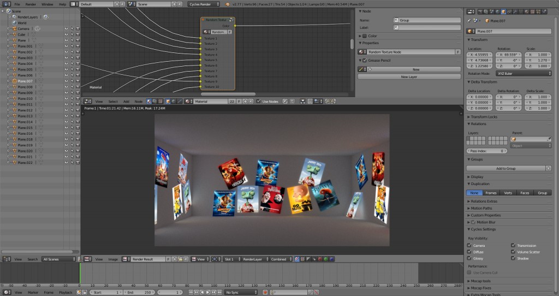The image size is (559, 296).
Task: Click the Pass Index value field
Action: 486,151
